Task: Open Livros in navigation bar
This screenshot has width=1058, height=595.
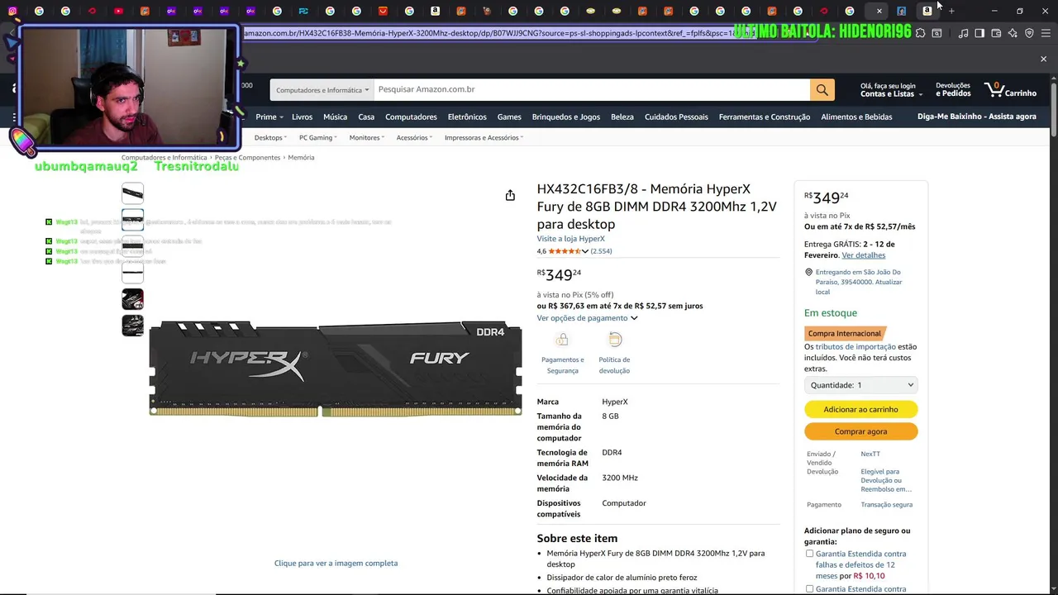Action: 302,117
